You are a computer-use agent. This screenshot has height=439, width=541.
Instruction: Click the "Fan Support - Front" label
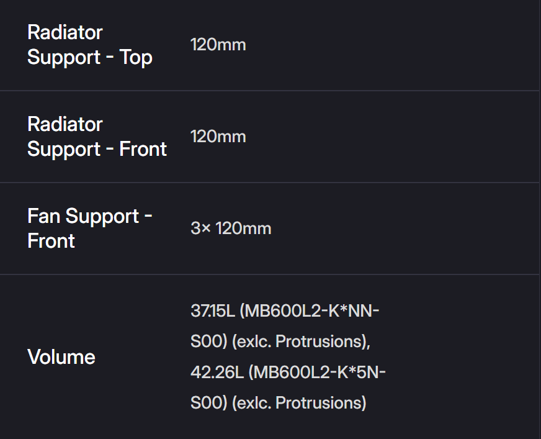(90, 229)
